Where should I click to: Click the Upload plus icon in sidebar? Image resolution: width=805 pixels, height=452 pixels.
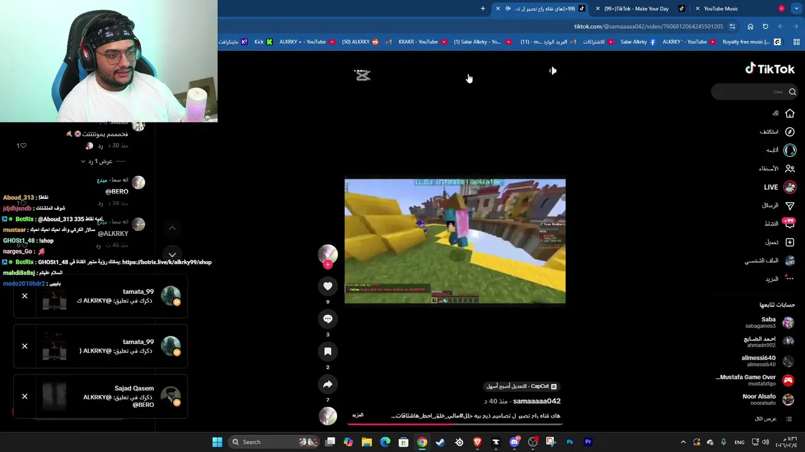tap(790, 242)
